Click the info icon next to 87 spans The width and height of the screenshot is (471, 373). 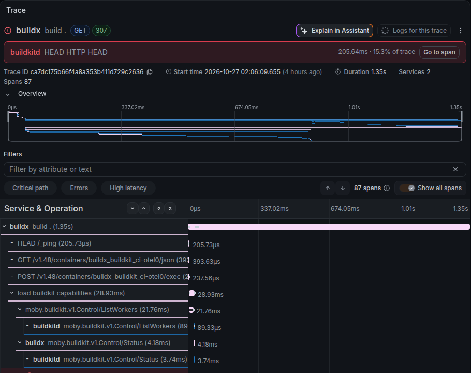tap(387, 188)
